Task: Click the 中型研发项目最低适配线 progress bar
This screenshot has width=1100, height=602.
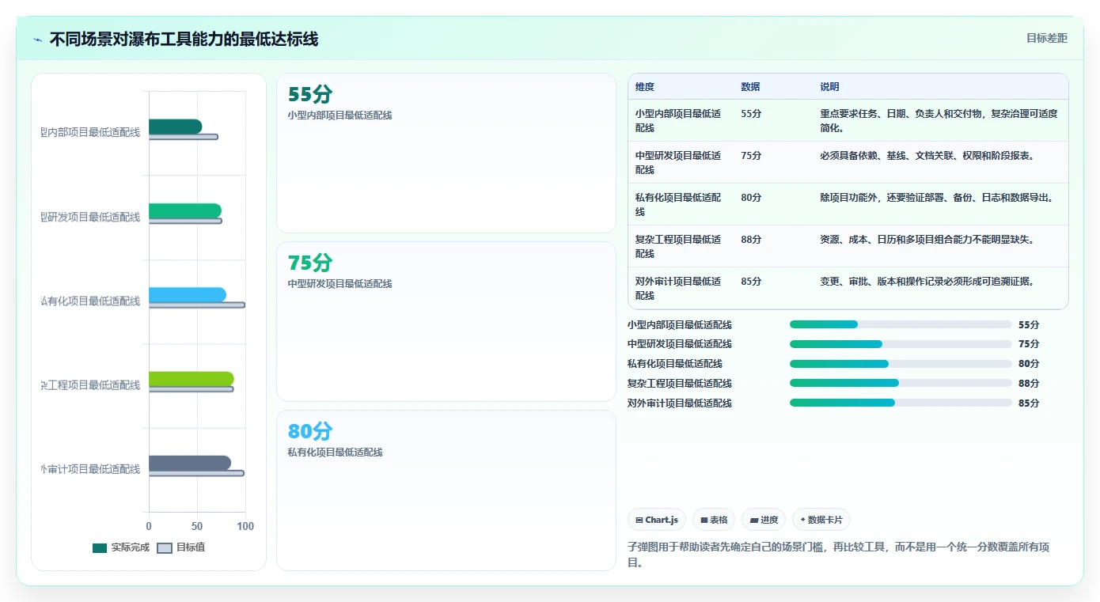Action: click(901, 344)
